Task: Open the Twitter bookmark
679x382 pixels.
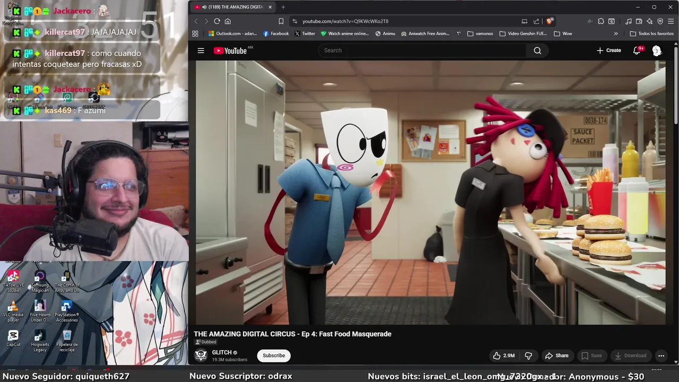Action: [304, 33]
